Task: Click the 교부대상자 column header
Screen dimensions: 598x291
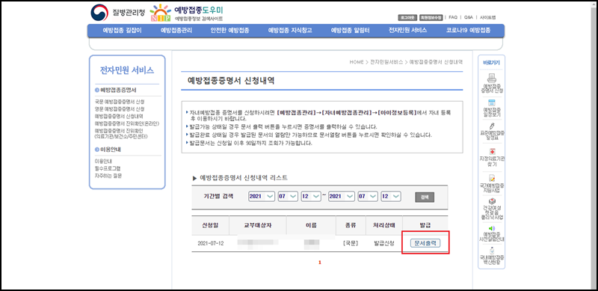Action: tap(257, 225)
